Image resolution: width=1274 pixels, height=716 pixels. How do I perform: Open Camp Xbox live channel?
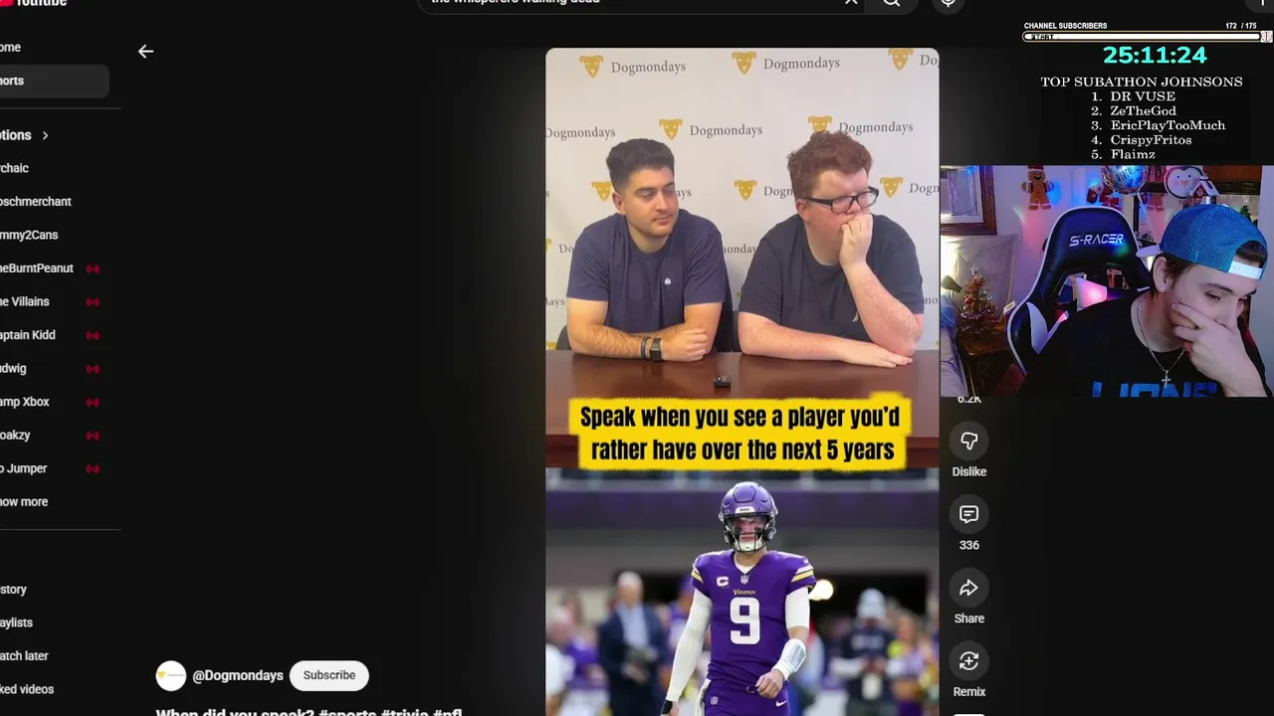click(55, 402)
